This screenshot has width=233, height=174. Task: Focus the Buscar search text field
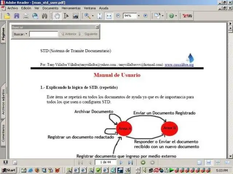(44, 34)
